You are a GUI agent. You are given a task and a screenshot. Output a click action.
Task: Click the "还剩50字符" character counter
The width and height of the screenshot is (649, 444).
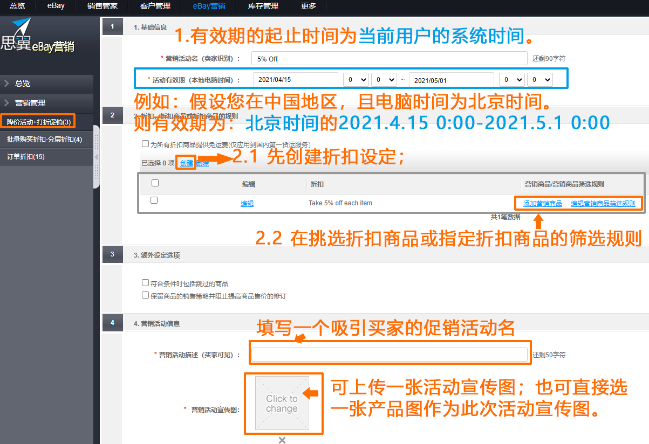click(x=549, y=355)
